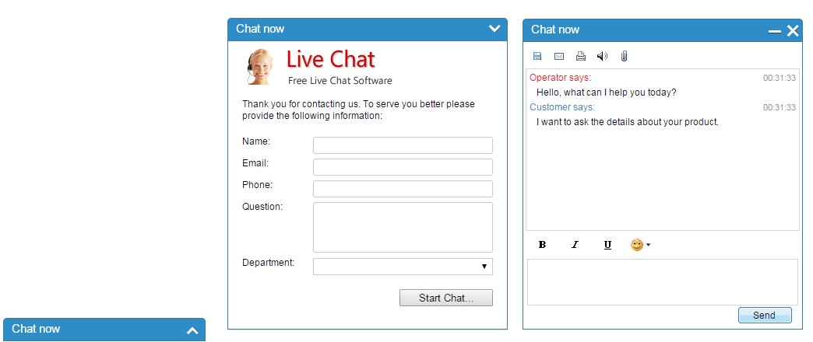The height and width of the screenshot is (342, 813).
Task: Click the paperclip attach file icon
Action: [624, 56]
